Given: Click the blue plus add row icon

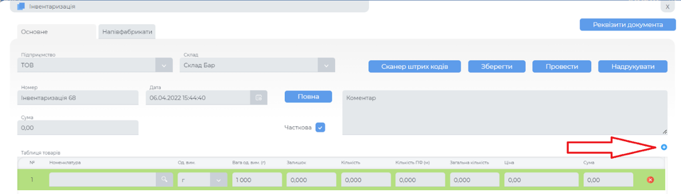Looking at the screenshot, I should [664, 147].
